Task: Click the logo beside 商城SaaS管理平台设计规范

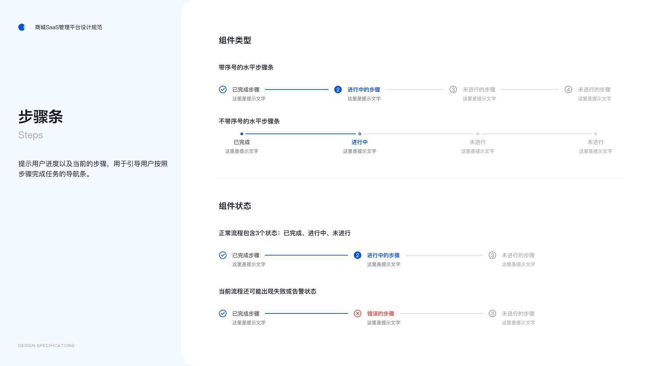Action: tap(23, 27)
